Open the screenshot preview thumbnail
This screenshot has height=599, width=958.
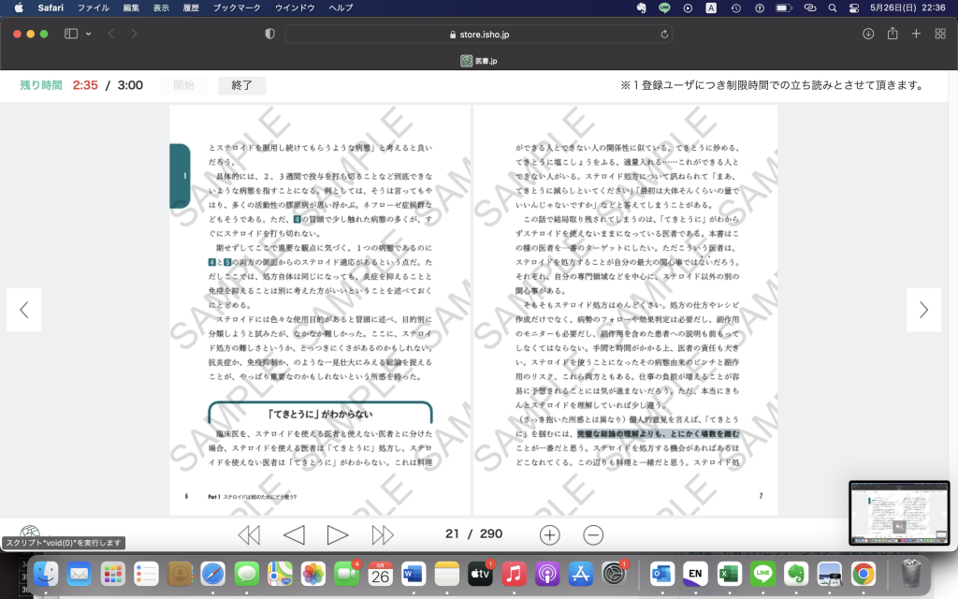click(x=899, y=513)
